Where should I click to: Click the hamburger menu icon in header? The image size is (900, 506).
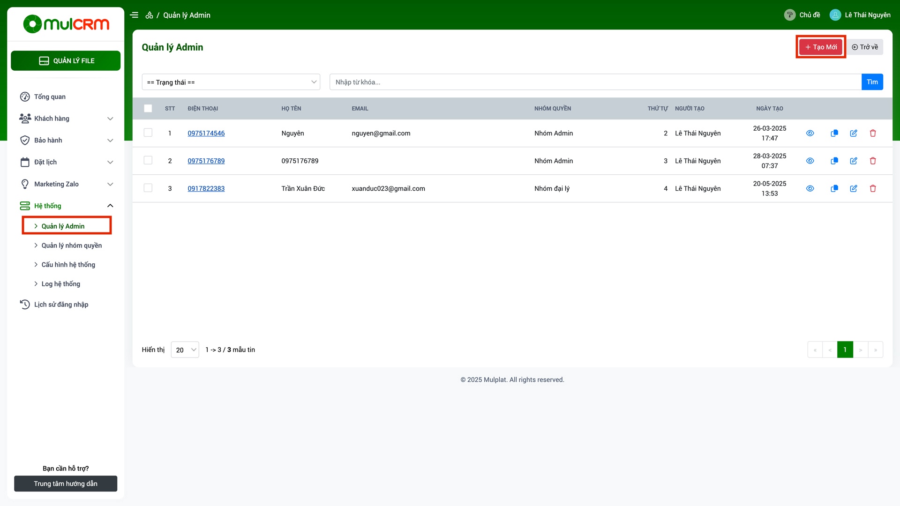click(x=134, y=15)
